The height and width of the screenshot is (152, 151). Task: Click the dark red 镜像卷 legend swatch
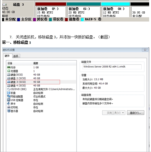[x=66, y=19]
